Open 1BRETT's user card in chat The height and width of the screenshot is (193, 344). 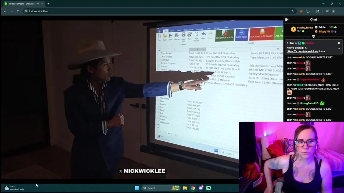(300, 85)
